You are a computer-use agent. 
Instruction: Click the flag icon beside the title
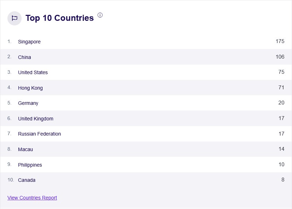point(15,18)
